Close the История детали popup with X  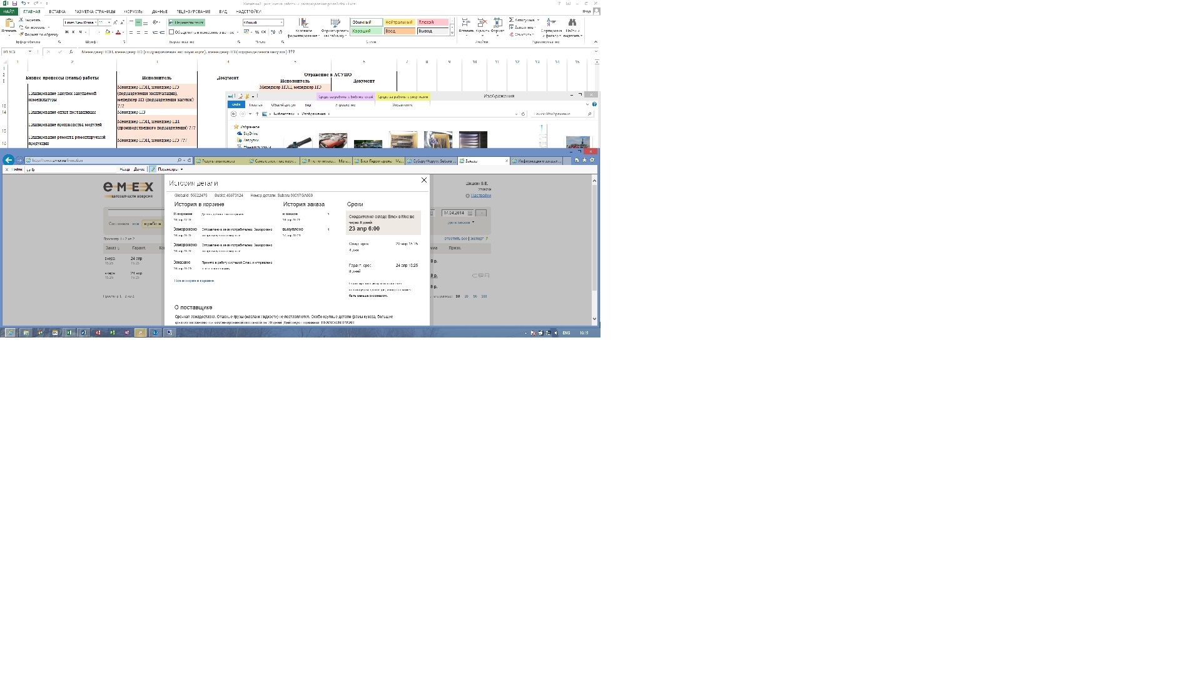point(424,180)
